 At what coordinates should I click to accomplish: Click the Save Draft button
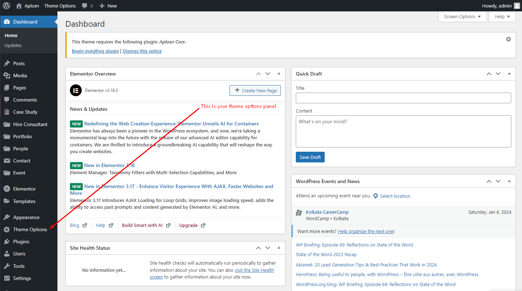(310, 157)
